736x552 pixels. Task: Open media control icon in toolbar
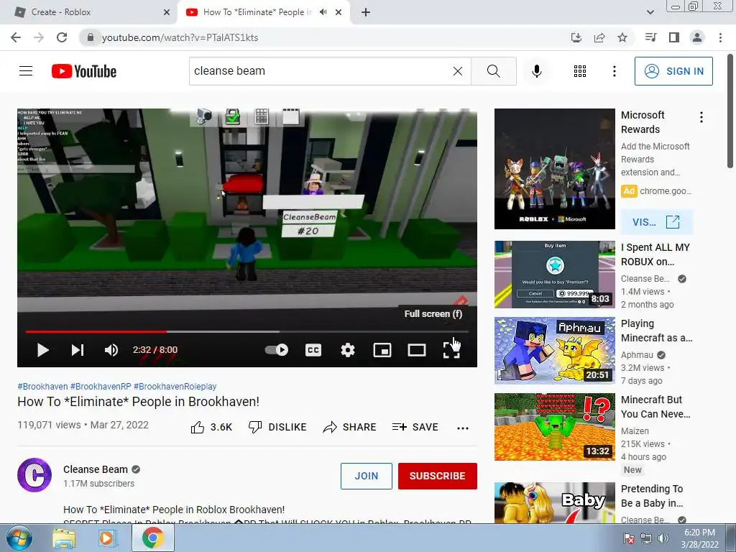650,37
